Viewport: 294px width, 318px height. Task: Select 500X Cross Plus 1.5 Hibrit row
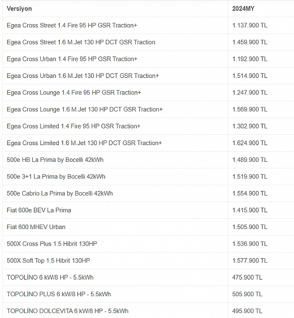click(x=148, y=244)
